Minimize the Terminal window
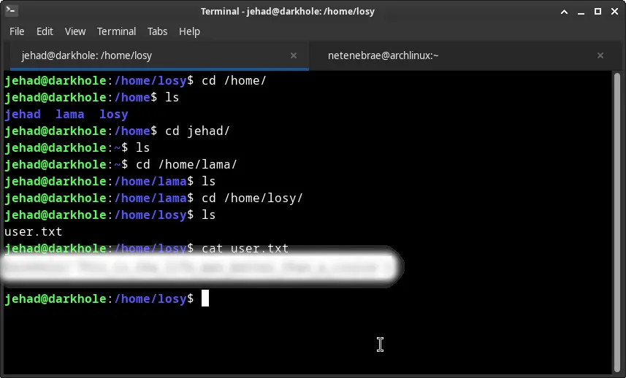 pos(581,12)
